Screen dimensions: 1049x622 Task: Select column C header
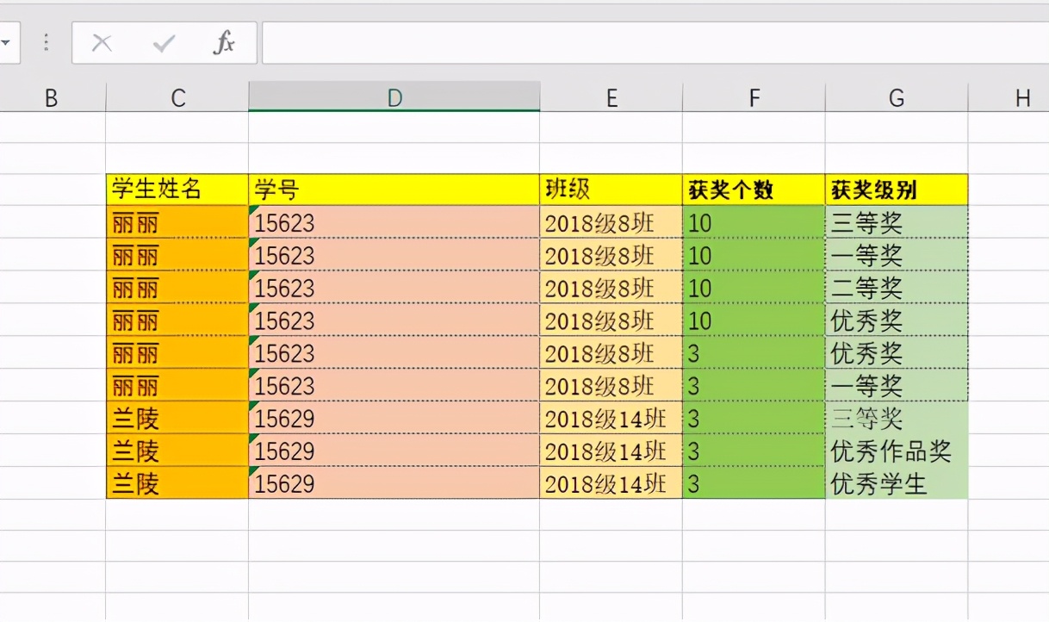[x=177, y=97]
